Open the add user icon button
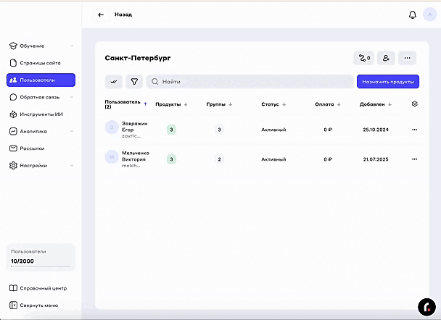 (x=386, y=57)
